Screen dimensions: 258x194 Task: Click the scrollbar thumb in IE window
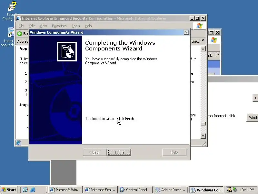pos(203,124)
